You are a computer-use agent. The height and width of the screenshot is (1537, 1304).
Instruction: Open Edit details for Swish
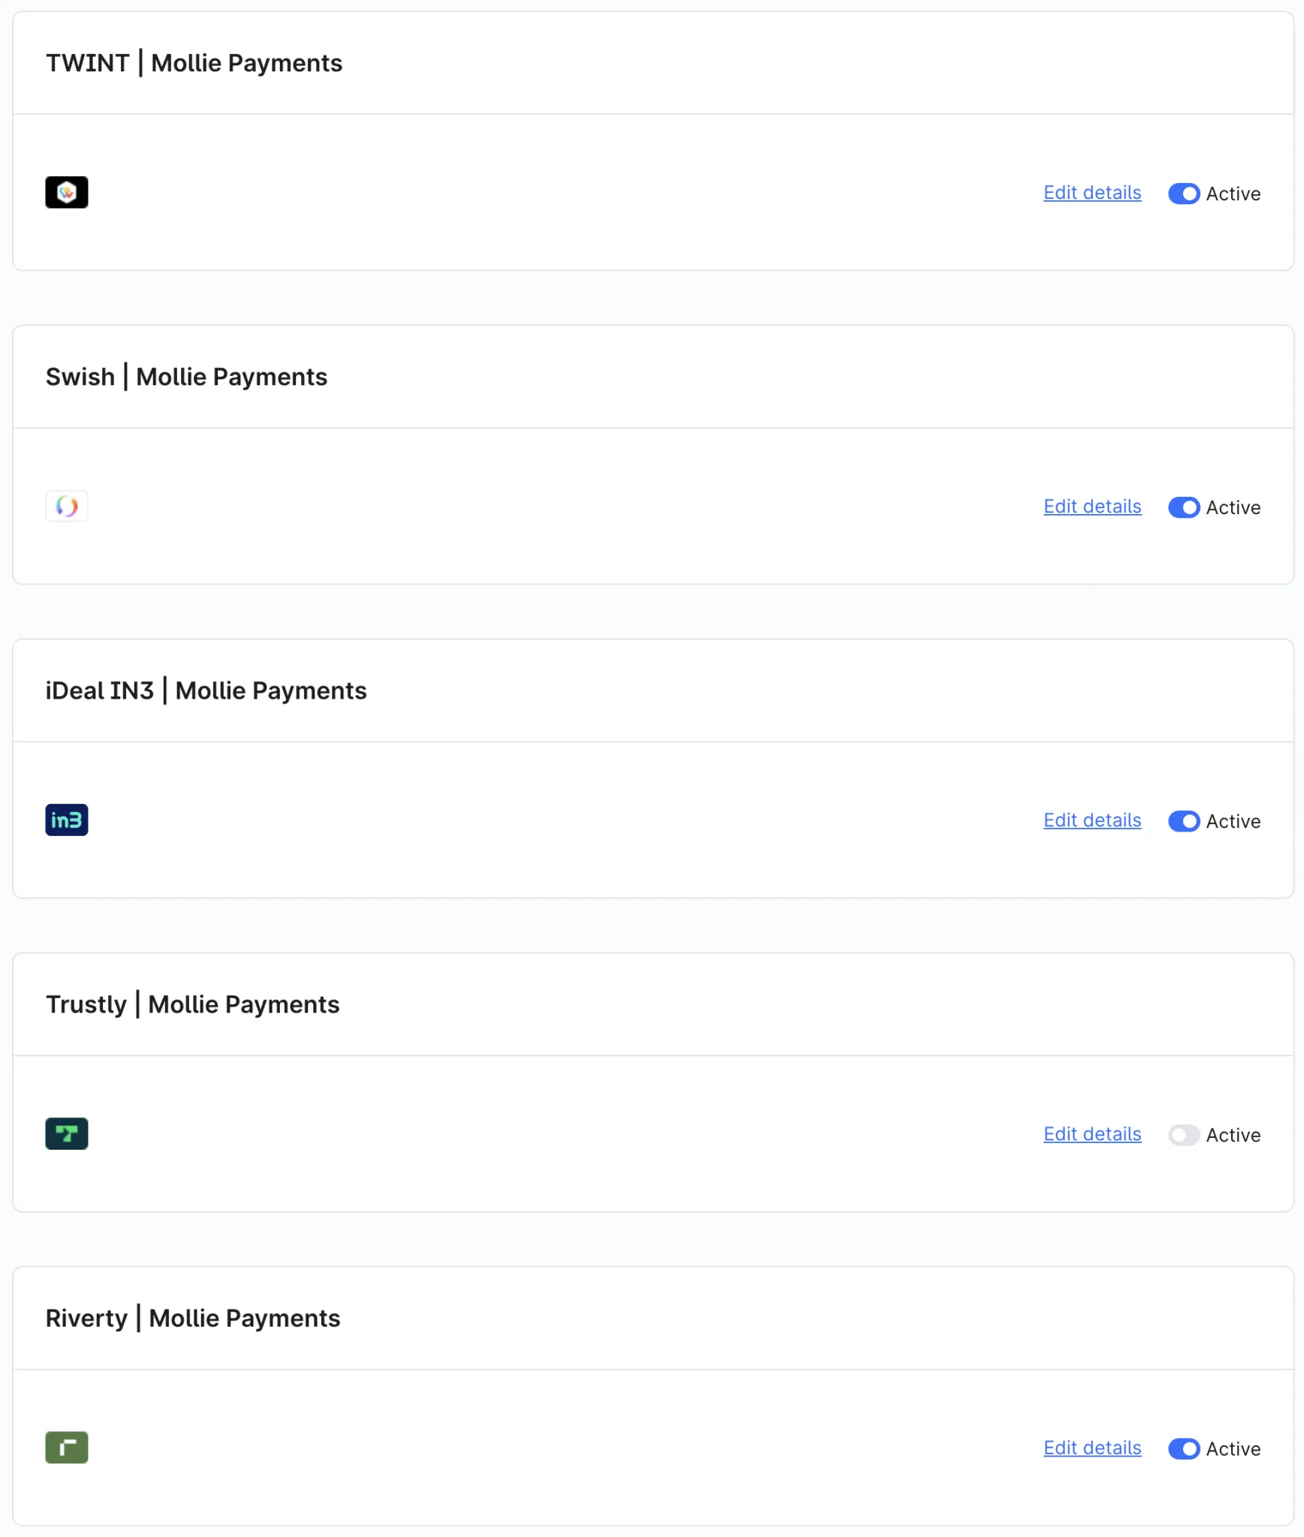pos(1092,507)
